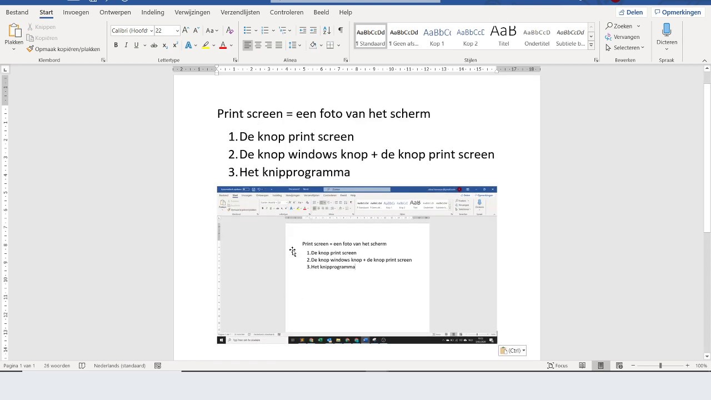Apply the Titel style
The image size is (711, 400).
tap(504, 37)
